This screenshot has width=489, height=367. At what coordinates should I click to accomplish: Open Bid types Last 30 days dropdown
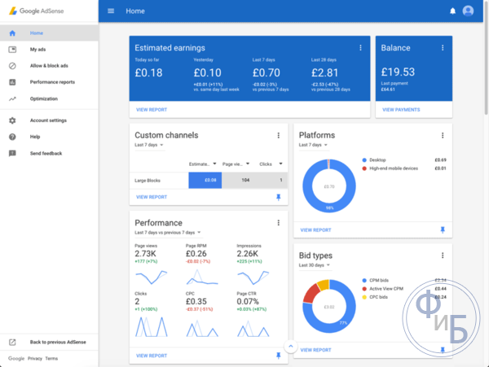(315, 265)
